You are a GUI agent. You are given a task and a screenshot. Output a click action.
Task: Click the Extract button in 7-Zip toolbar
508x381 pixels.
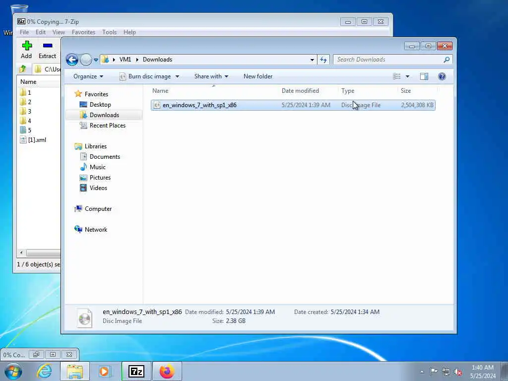[47, 50]
